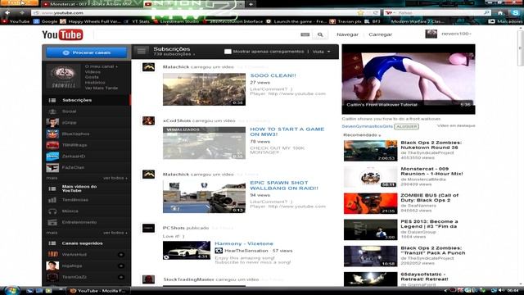524x295 pixels.
Task: Bookmark page with the star icon
Action: [360, 13]
